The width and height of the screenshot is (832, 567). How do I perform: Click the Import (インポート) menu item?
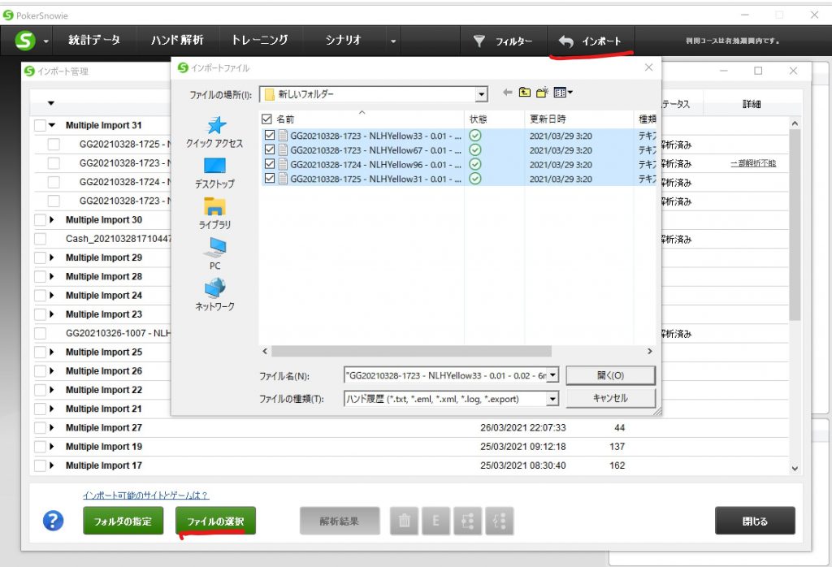(x=590, y=41)
